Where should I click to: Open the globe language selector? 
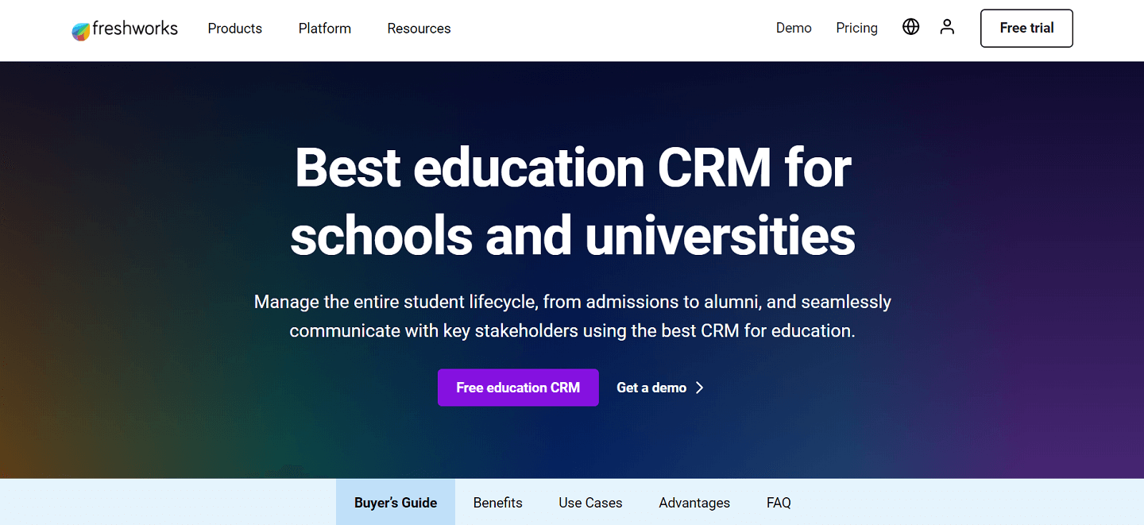tap(910, 26)
